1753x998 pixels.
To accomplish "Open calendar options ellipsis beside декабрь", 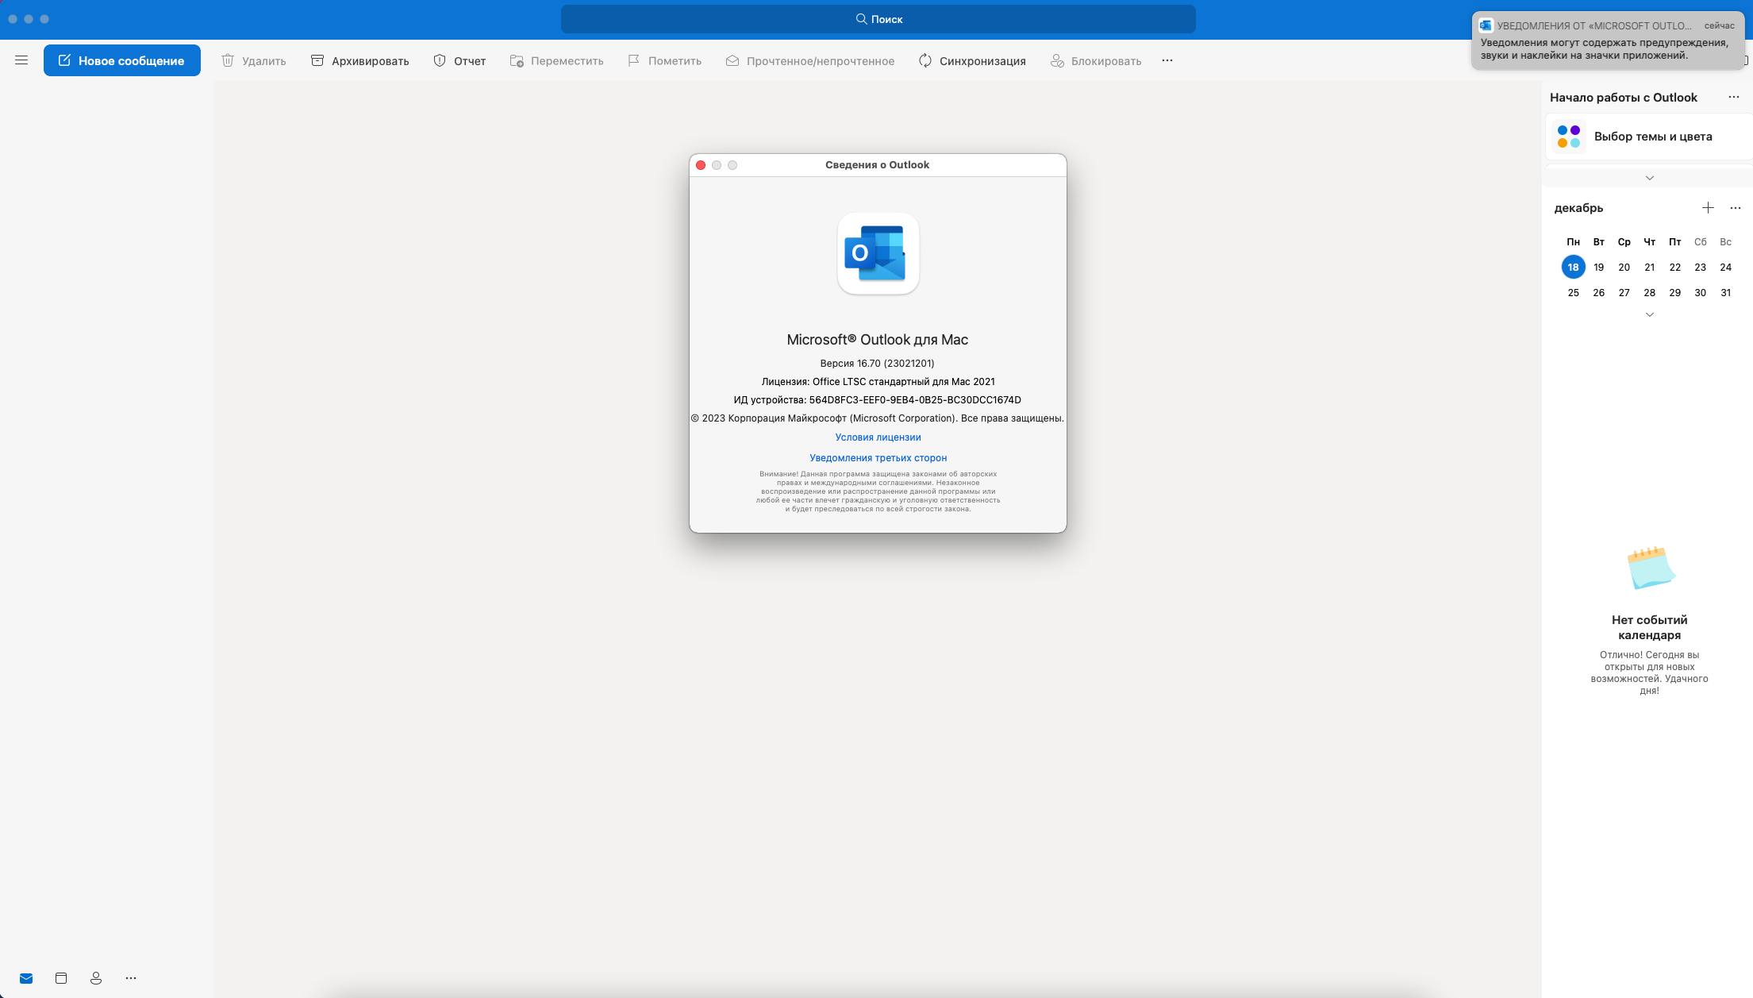I will 1736,208.
